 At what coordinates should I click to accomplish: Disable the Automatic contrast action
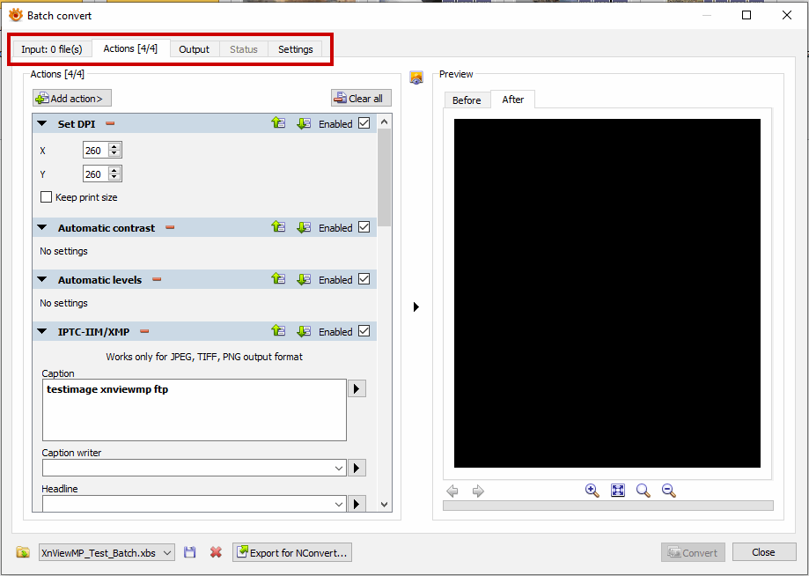pos(364,226)
